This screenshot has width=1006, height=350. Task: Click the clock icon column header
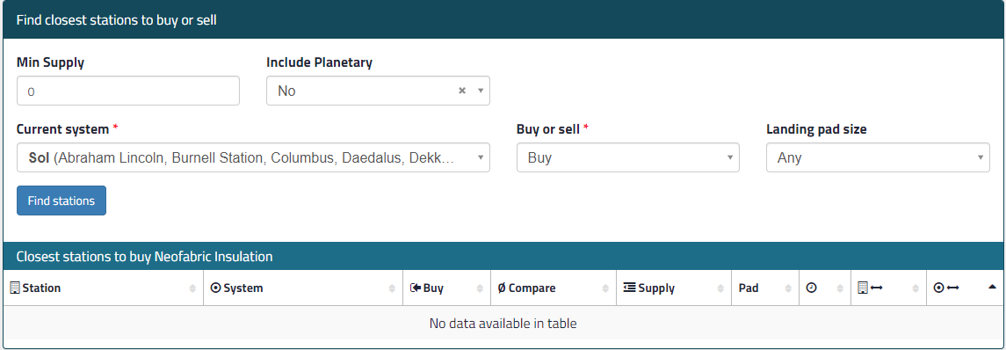click(811, 288)
